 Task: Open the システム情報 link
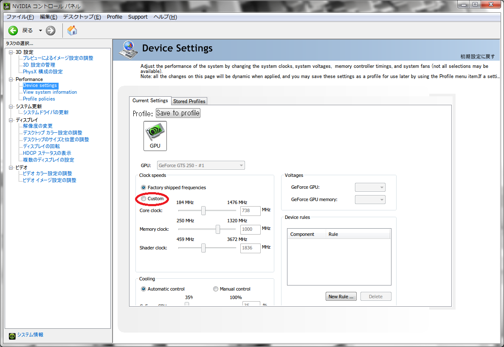[x=30, y=335]
